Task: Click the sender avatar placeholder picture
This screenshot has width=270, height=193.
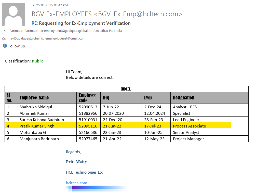Action: (13, 14)
